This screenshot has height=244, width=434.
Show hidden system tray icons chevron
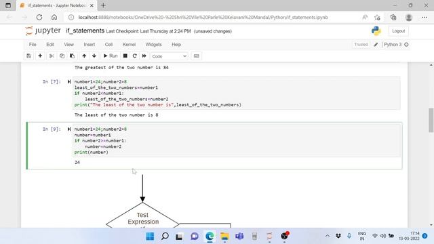pos(328,236)
